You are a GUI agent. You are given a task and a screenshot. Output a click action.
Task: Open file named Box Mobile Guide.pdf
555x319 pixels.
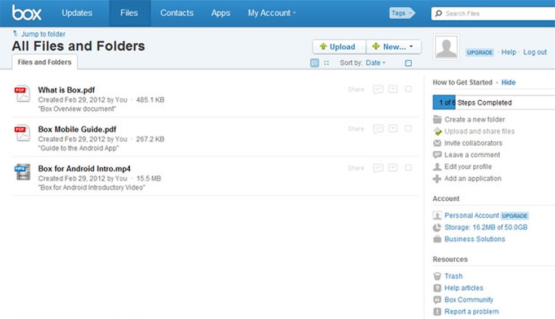tap(77, 129)
